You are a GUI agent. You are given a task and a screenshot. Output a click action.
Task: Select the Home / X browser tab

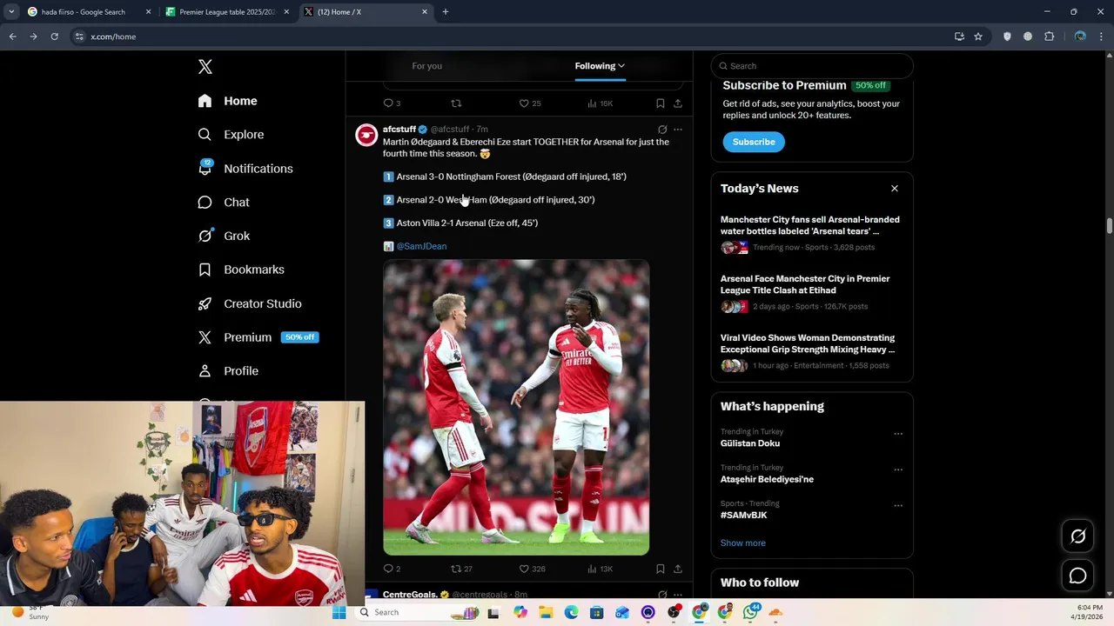click(x=366, y=12)
